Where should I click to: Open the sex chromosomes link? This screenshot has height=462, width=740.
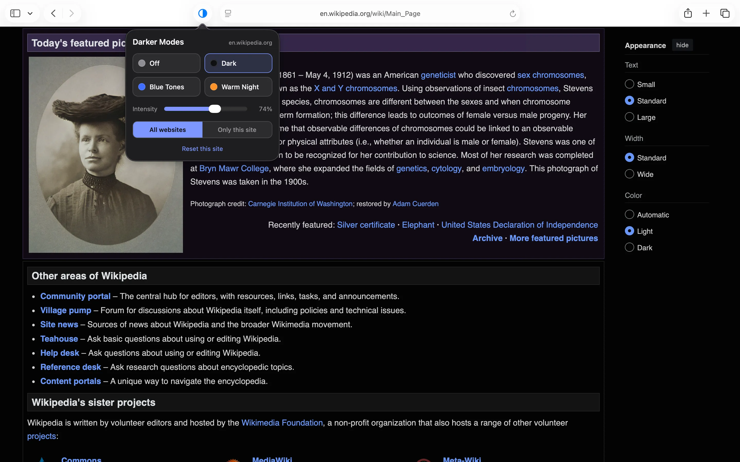tap(550, 75)
